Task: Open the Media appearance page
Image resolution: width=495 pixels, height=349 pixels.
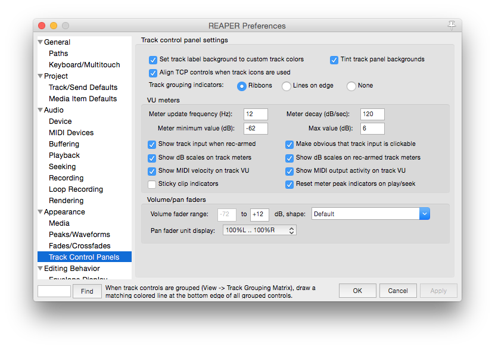Action: click(x=59, y=223)
